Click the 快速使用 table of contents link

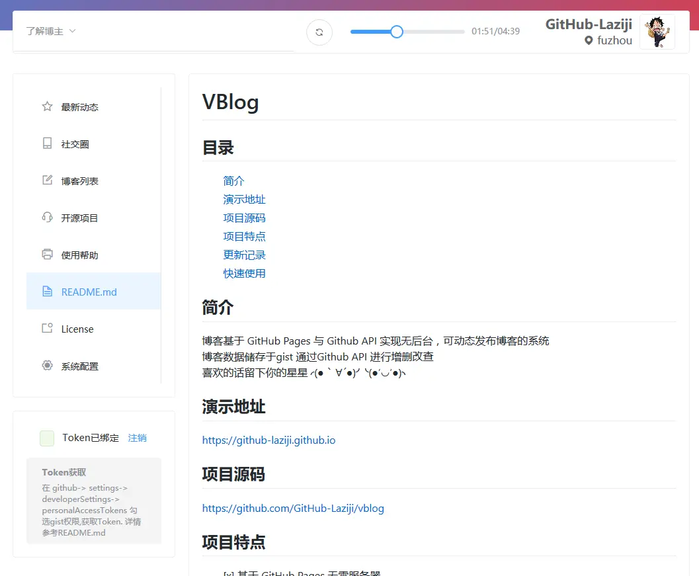click(244, 273)
